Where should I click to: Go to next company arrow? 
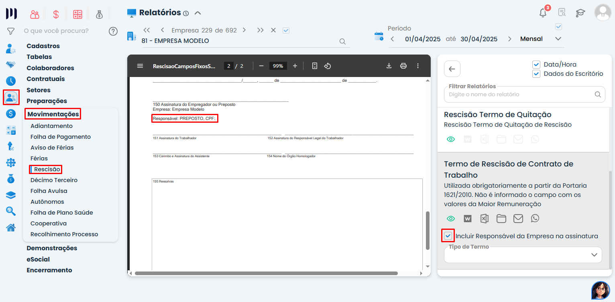point(244,30)
